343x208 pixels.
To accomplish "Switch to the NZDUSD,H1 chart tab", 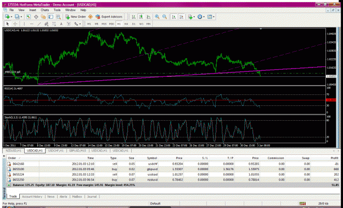I will [x=13, y=151].
